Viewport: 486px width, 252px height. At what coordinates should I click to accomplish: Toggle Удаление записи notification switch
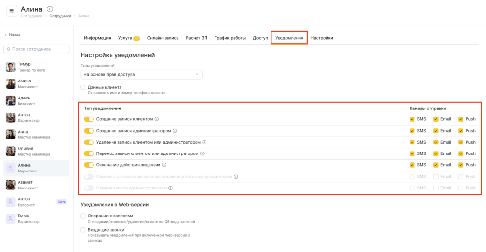tap(89, 142)
